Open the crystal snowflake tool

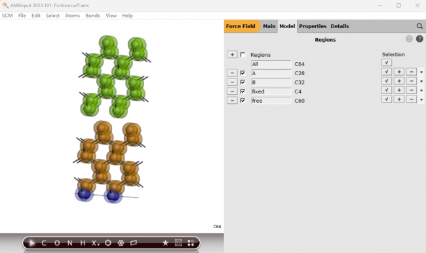click(121, 243)
